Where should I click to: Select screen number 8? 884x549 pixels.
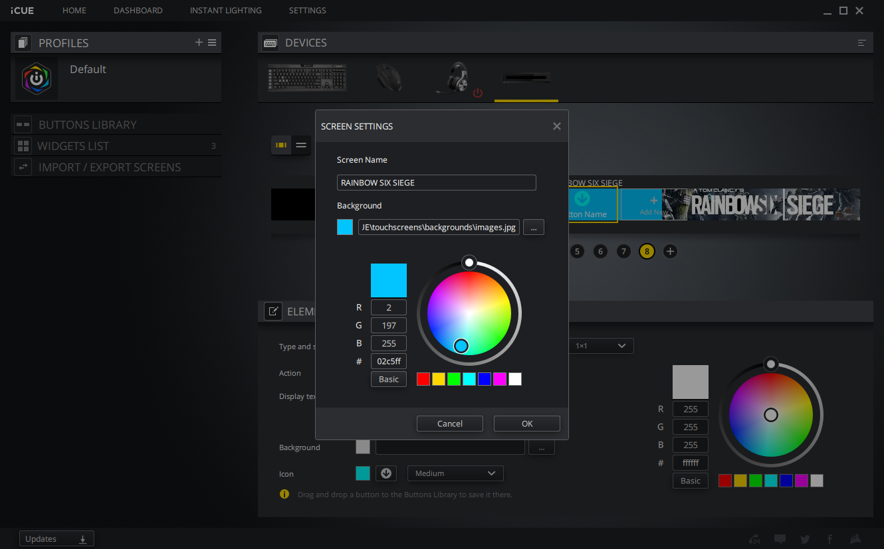pyautogui.click(x=647, y=252)
